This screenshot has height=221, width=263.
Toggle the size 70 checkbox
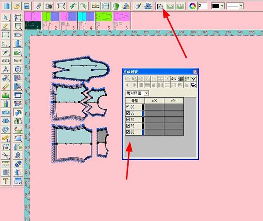[x=128, y=119]
